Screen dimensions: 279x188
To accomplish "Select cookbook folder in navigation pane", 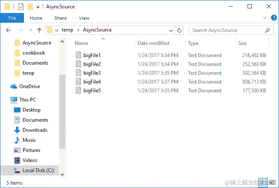I will point(34,53).
